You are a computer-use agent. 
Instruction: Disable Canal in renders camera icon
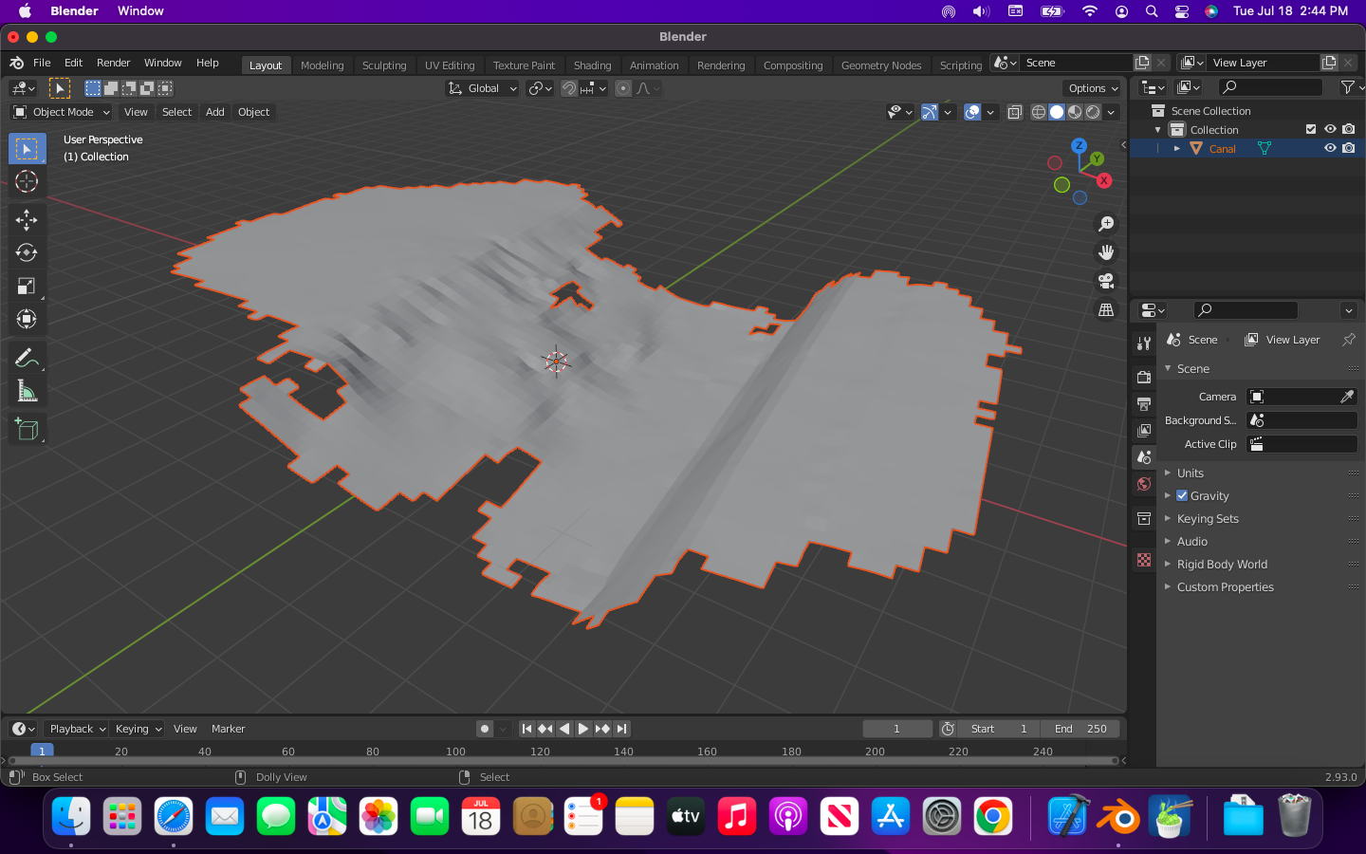[1349, 148]
